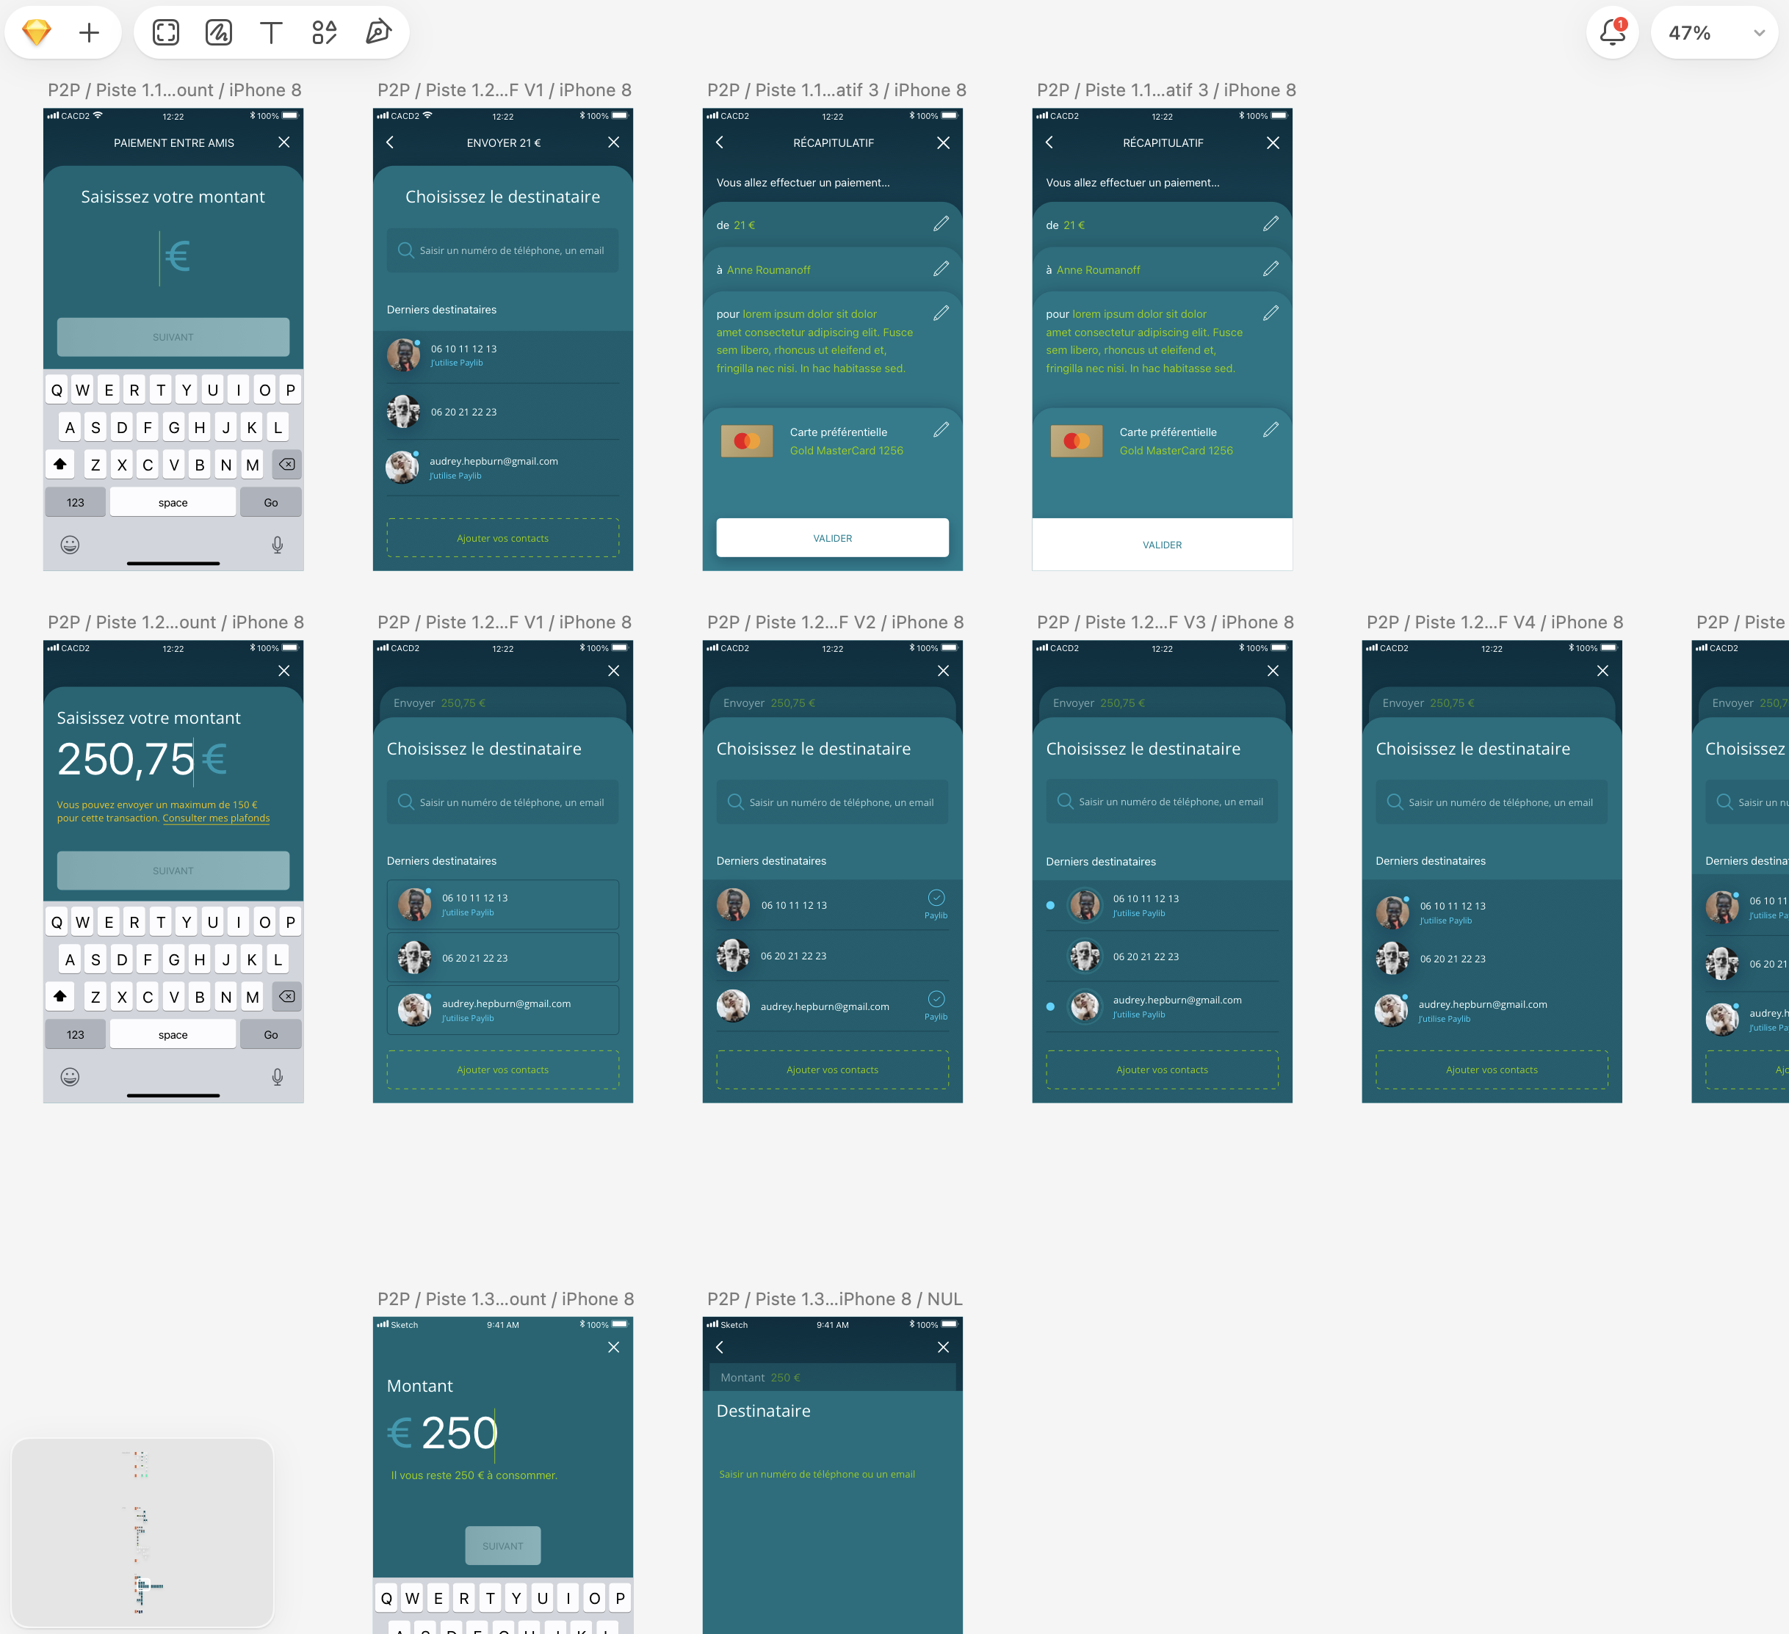Image resolution: width=1789 pixels, height=1634 pixels.
Task: Click search field in ENVOYER 21 € artboard
Action: (x=502, y=250)
